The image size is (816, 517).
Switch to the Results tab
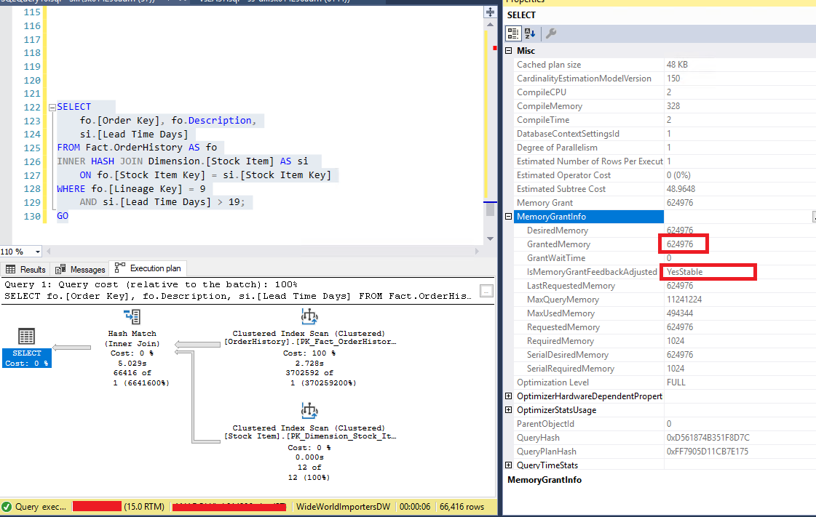26,269
